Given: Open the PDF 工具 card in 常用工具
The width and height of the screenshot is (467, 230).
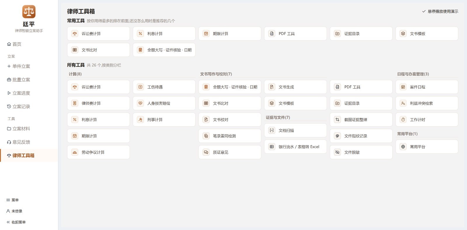Looking at the screenshot, I should coord(295,34).
